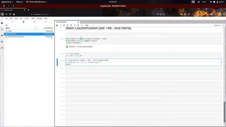Click the notebook vertical scrollbar thumb
Image resolution: width=226 pixels, height=127 pixels.
[x=224, y=112]
